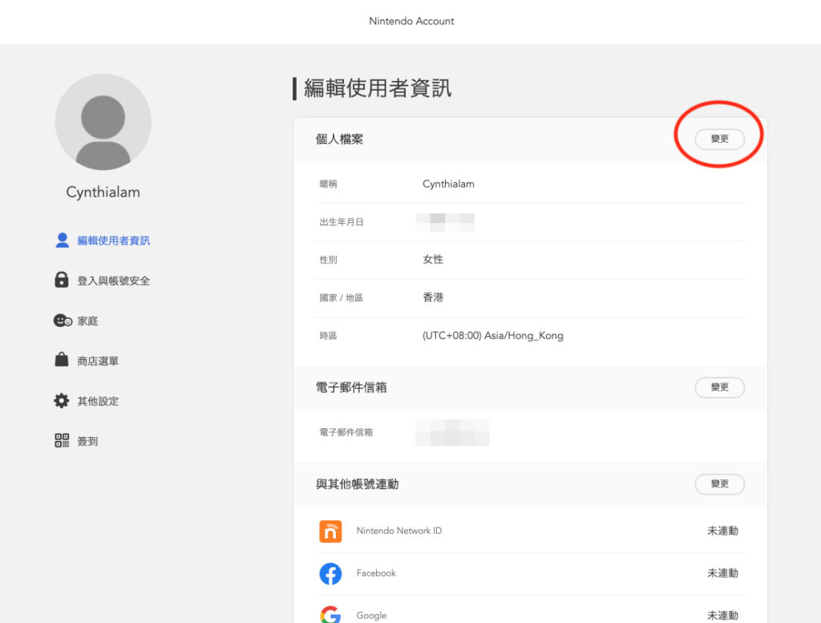Viewport: 821px width, 623px height.
Task: Click the Nintendo Network ID text label
Action: coord(399,531)
